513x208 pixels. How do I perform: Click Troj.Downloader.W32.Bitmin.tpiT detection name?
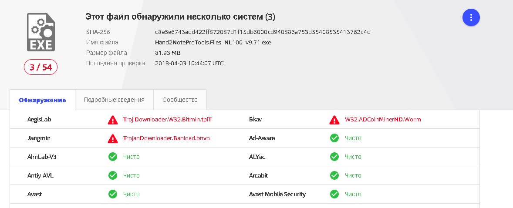tap(168, 119)
